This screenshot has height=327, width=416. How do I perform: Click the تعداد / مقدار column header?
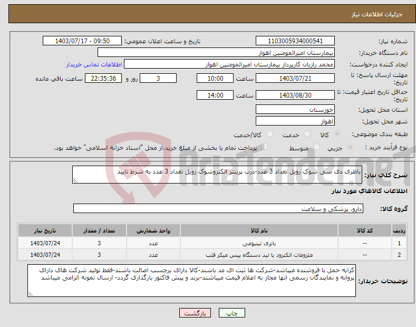(99, 230)
